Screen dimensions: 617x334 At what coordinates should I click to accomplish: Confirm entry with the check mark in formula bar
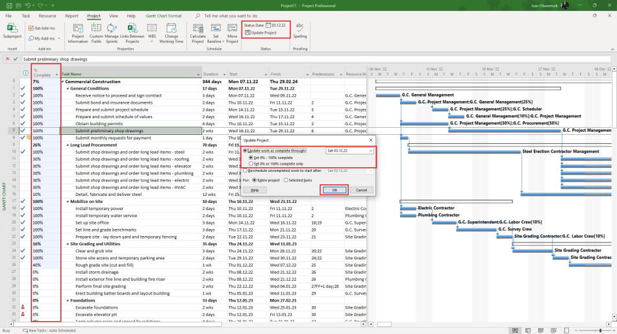click(16, 59)
